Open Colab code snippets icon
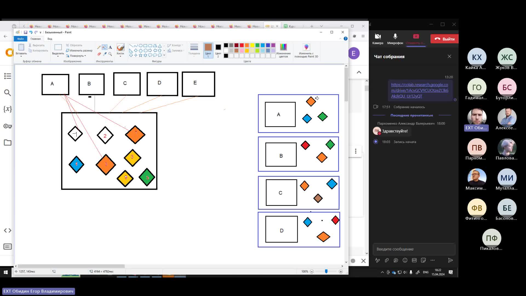526x296 pixels. [x=8, y=230]
